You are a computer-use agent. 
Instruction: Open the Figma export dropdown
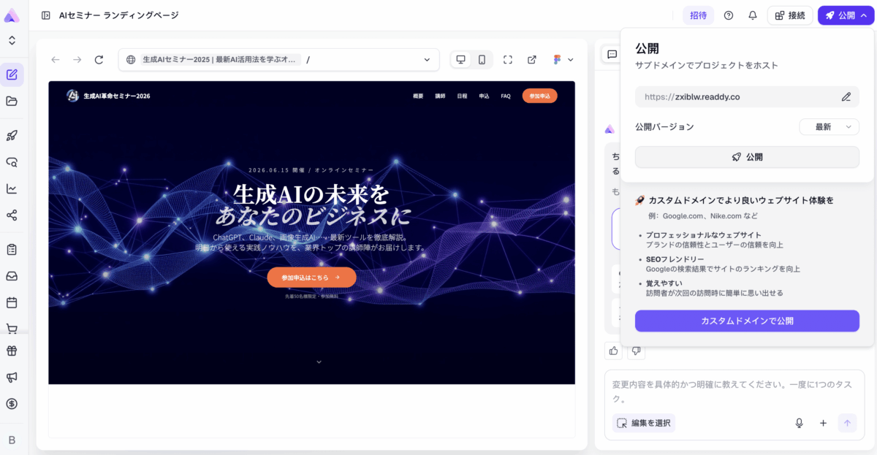coord(563,60)
